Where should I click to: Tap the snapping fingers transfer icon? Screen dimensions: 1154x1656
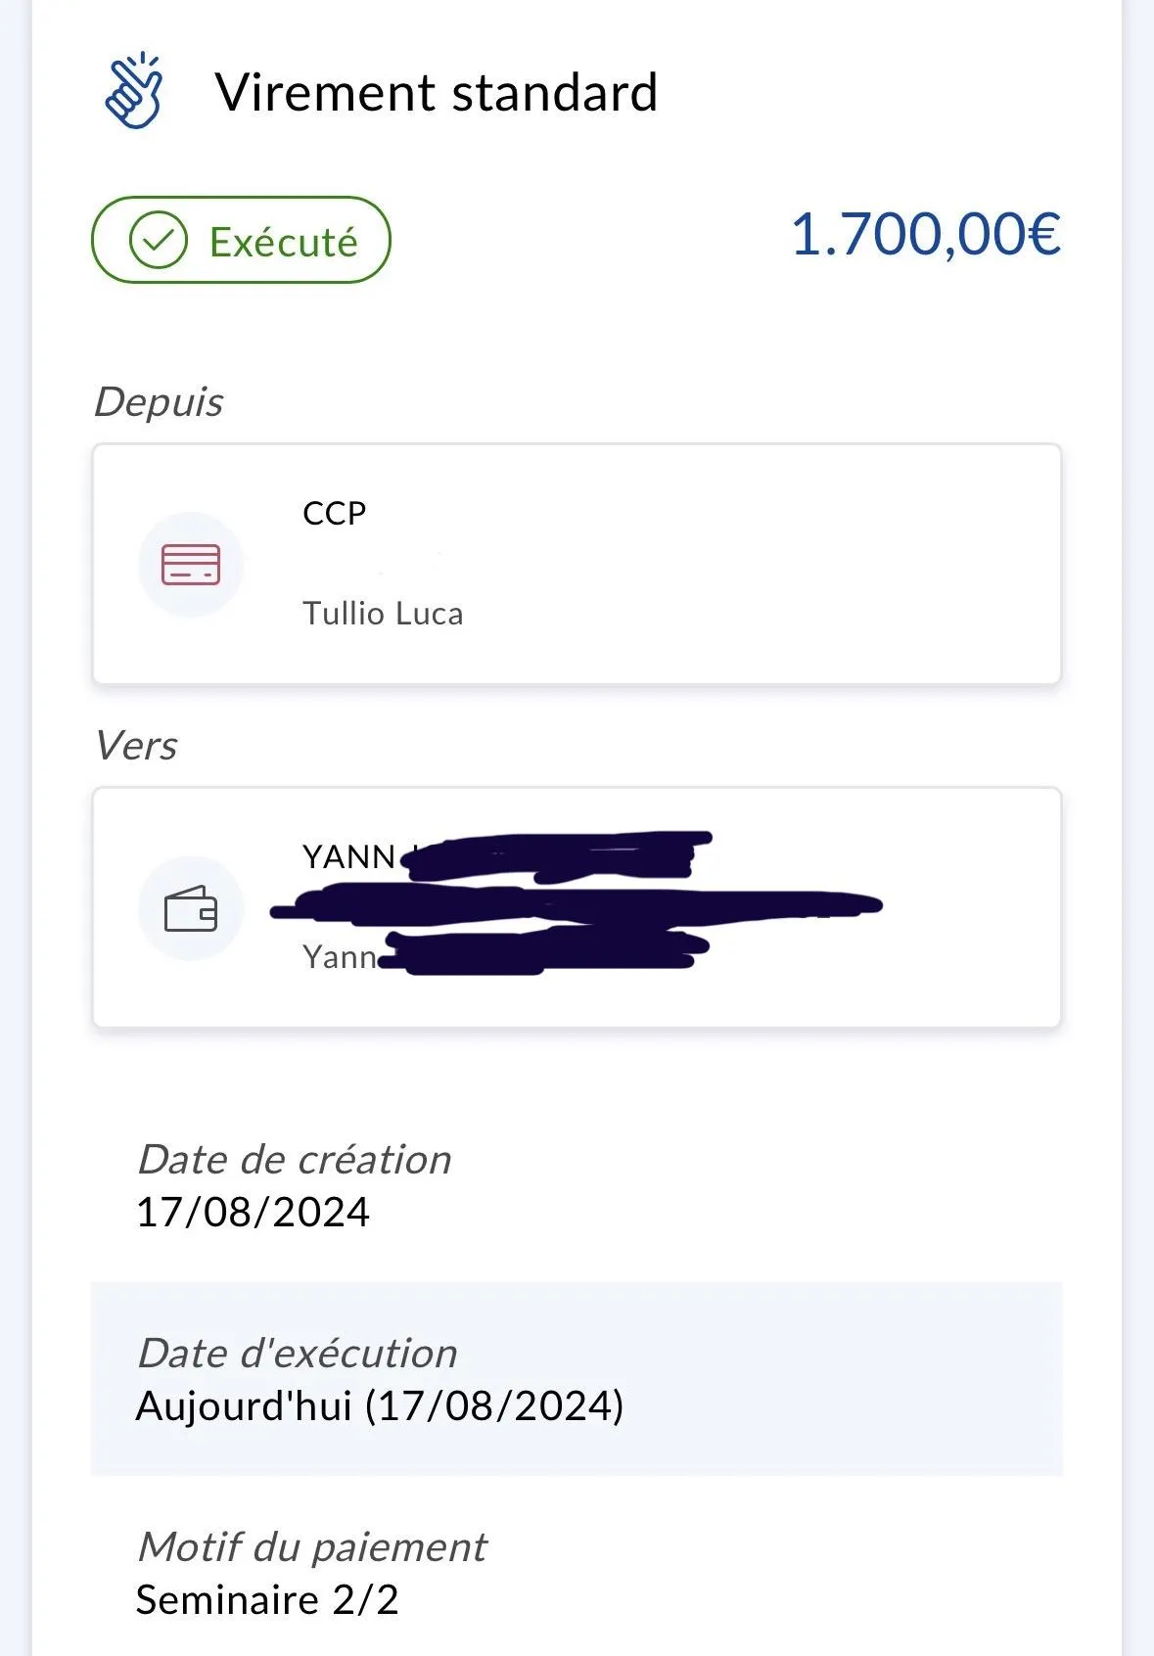(x=133, y=91)
